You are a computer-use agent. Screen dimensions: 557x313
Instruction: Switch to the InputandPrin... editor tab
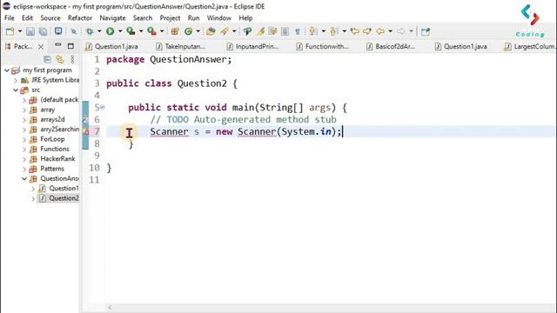point(253,46)
